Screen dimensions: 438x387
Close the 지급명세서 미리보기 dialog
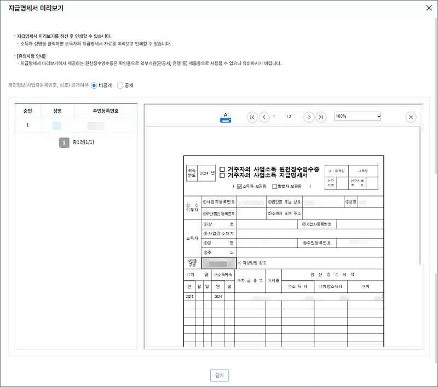click(430, 8)
